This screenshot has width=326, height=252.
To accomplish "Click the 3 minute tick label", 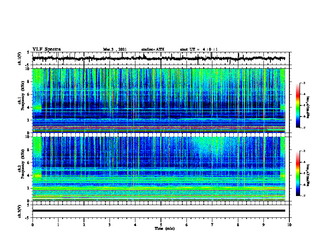I will (109, 225).
